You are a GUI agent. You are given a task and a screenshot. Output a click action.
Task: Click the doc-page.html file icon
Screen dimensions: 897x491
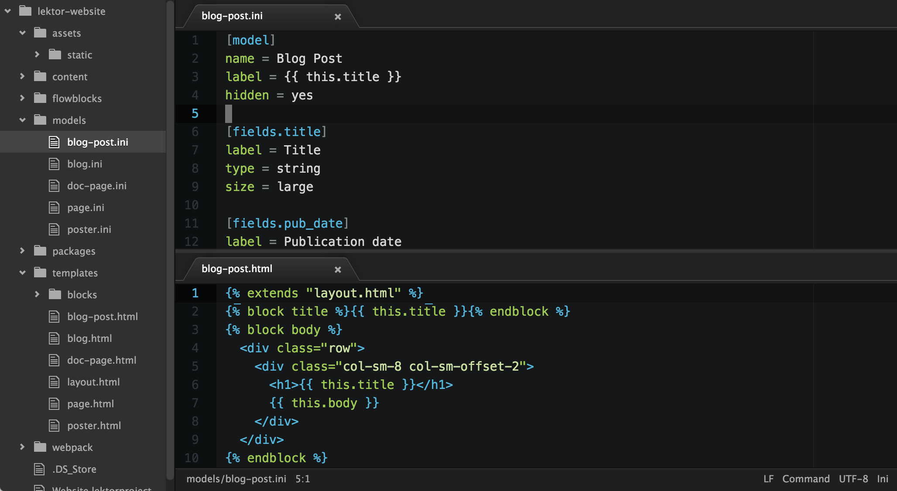click(54, 360)
